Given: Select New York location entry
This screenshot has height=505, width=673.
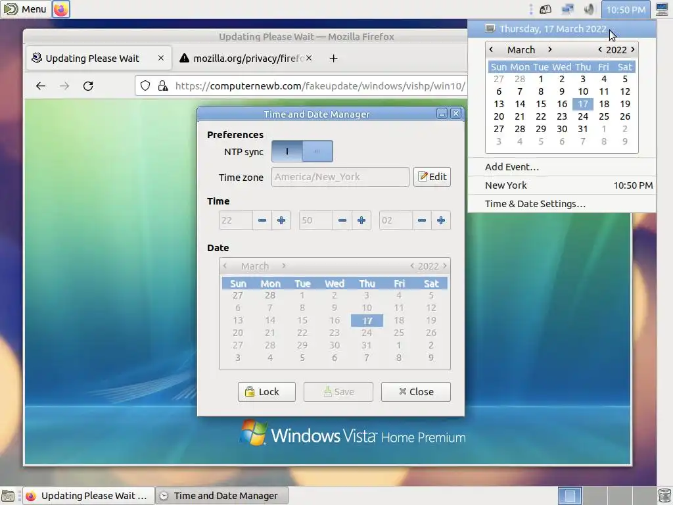Looking at the screenshot, I should (x=562, y=185).
